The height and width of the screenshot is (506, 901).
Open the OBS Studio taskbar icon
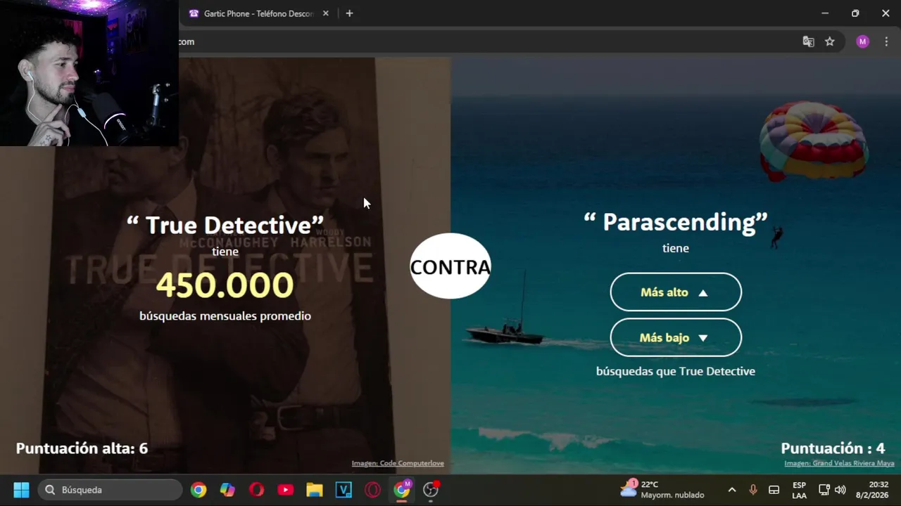pyautogui.click(x=431, y=490)
